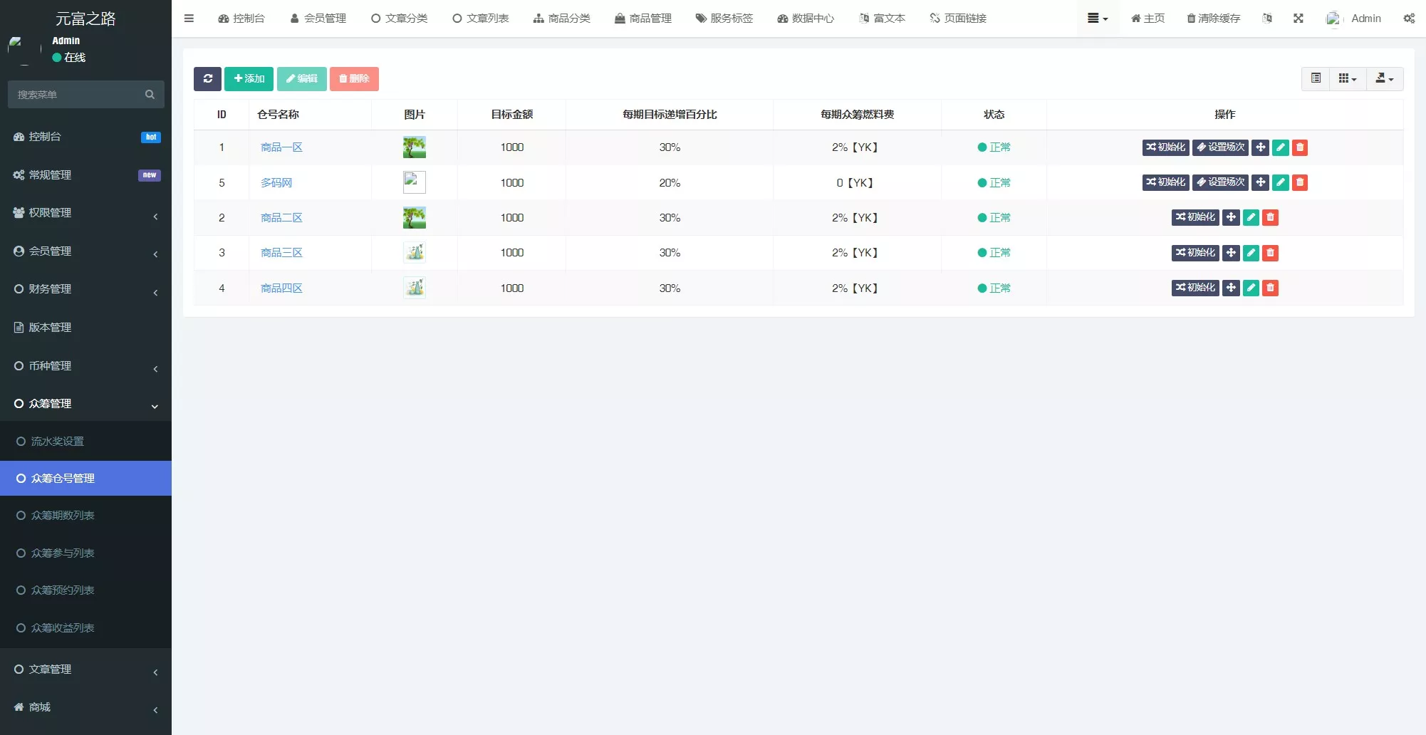This screenshot has height=735, width=1426.
Task: Click the refresh table icon button
Action: 207,78
